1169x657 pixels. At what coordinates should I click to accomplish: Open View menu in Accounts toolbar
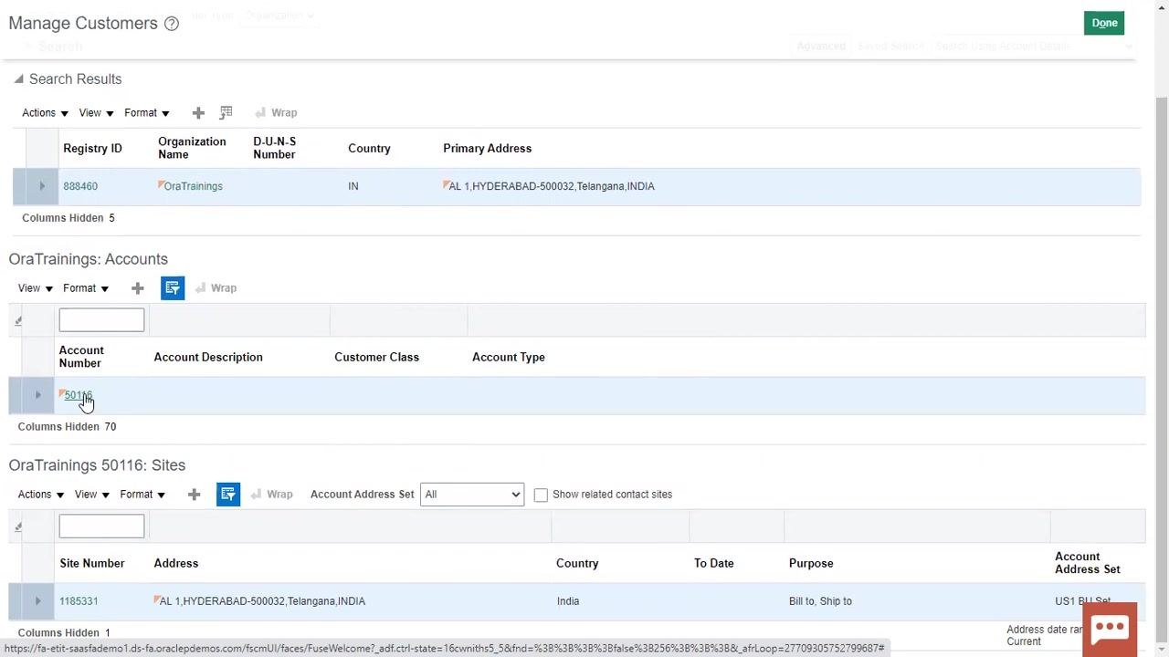(36, 287)
